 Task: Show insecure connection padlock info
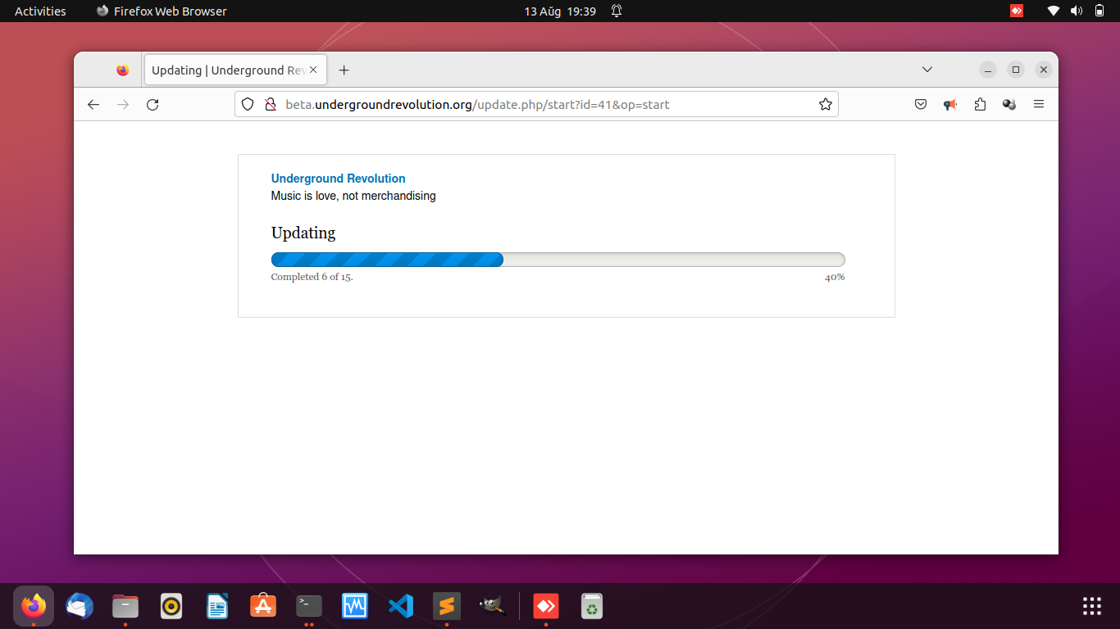point(270,104)
